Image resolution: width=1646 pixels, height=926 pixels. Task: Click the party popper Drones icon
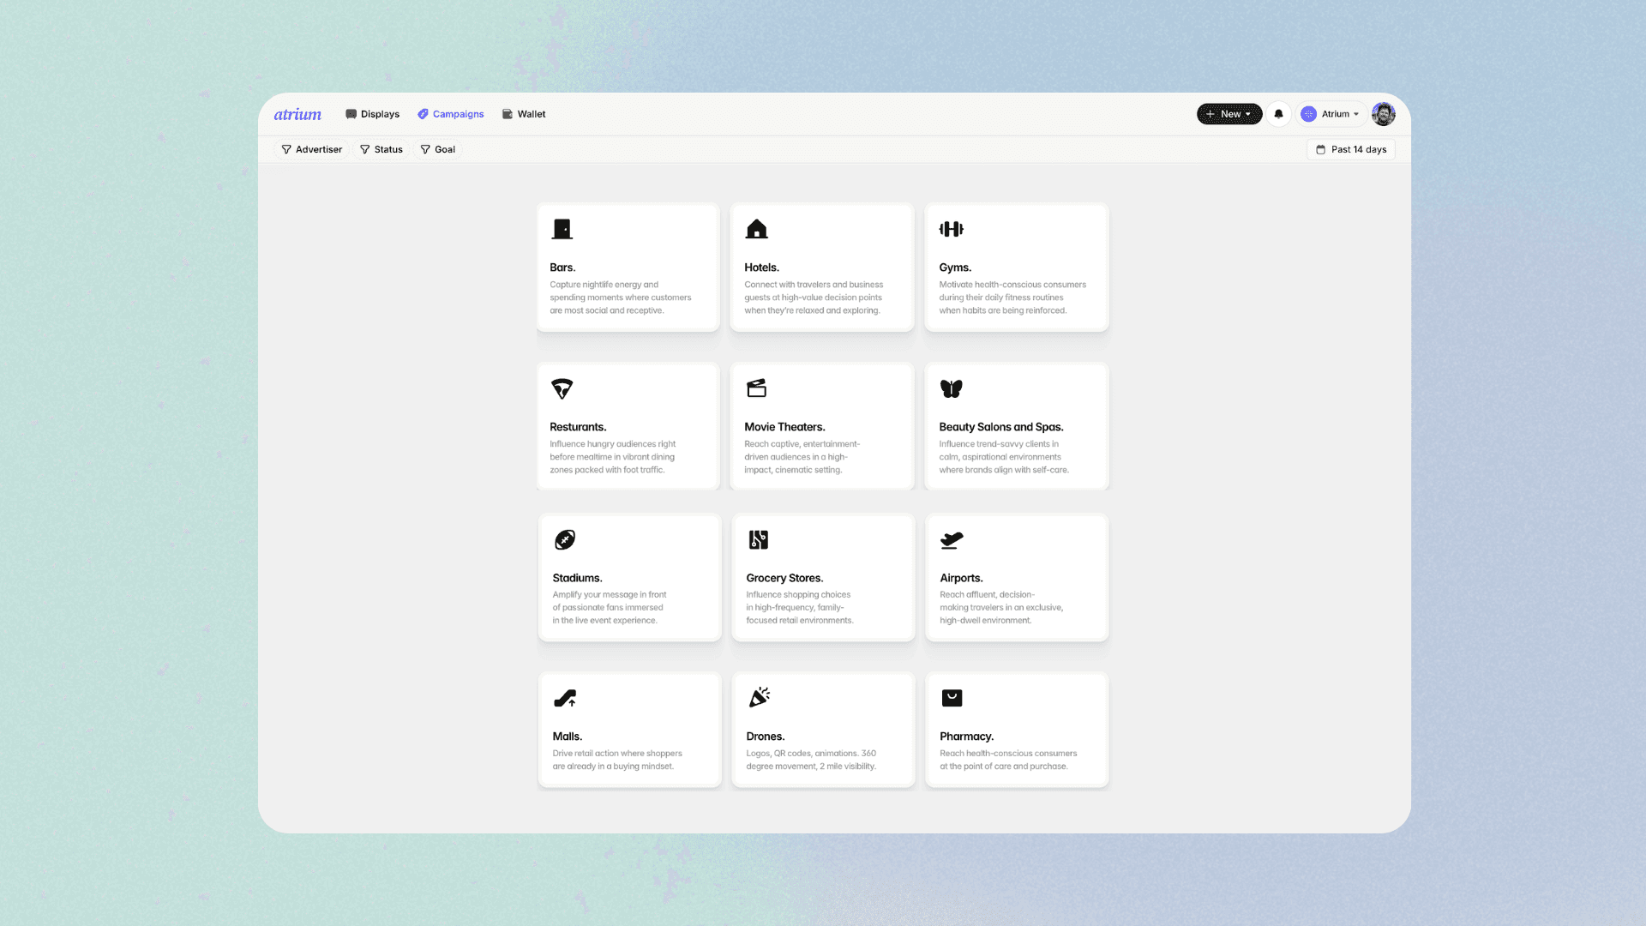tap(759, 697)
